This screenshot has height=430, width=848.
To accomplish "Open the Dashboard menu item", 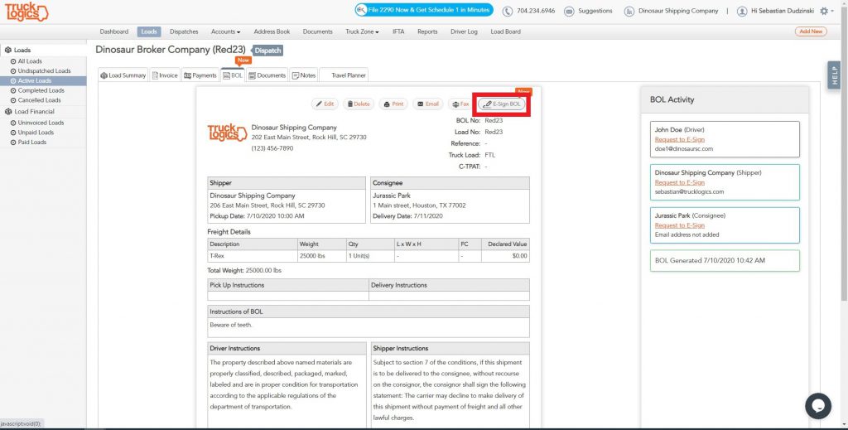I will 114,32.
